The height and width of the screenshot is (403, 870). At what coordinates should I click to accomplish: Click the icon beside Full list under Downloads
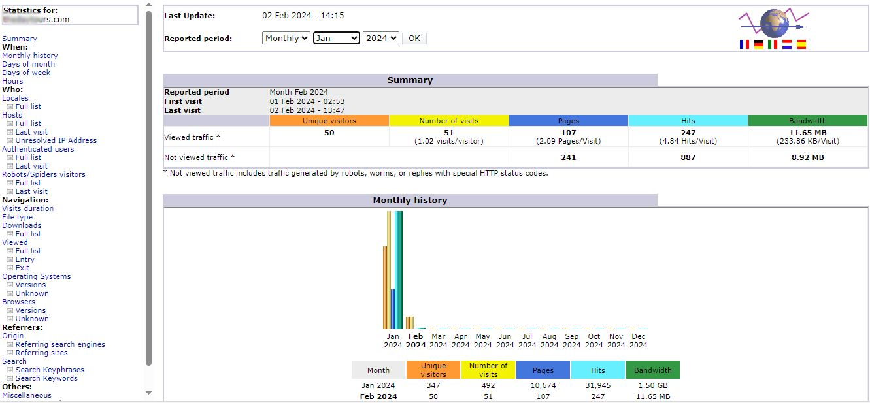click(x=10, y=234)
